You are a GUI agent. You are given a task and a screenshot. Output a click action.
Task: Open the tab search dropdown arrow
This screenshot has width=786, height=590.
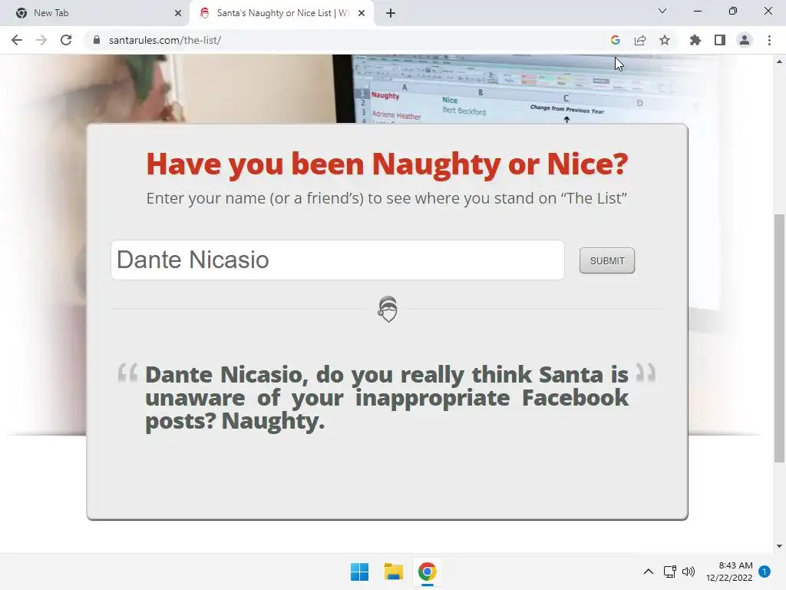pos(662,11)
